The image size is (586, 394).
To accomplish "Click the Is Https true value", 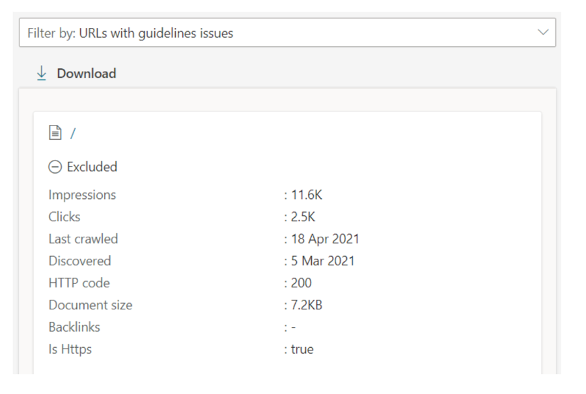I will click(302, 350).
